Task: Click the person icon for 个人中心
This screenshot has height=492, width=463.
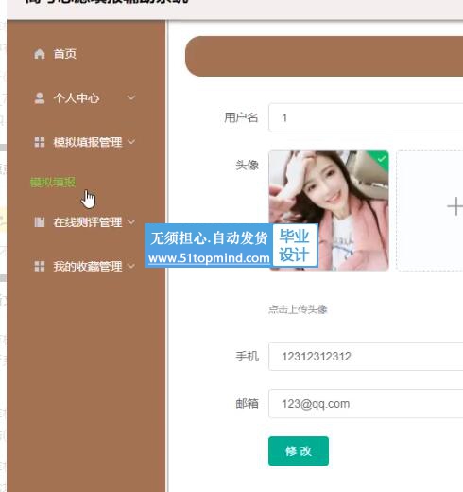Action: coord(40,98)
